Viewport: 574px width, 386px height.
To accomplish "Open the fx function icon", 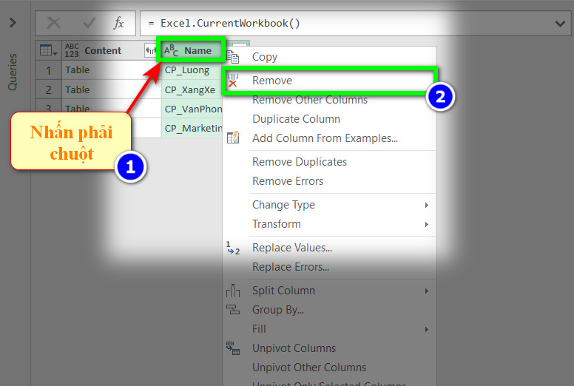I will coord(118,23).
